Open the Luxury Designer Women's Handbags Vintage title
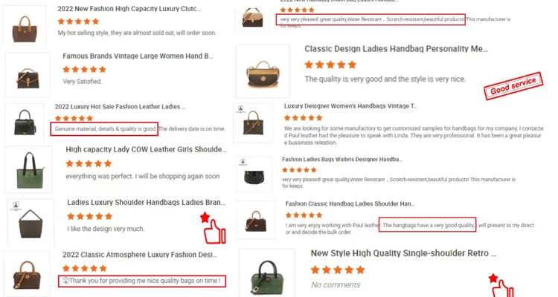The height and width of the screenshot is (297, 558). point(350,106)
